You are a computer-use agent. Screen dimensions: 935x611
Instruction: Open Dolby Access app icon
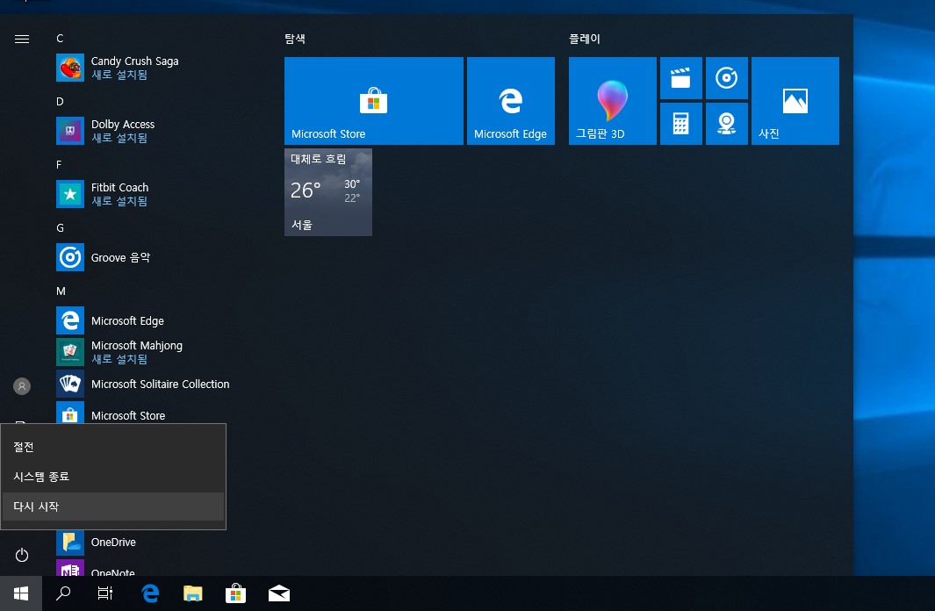(x=69, y=131)
